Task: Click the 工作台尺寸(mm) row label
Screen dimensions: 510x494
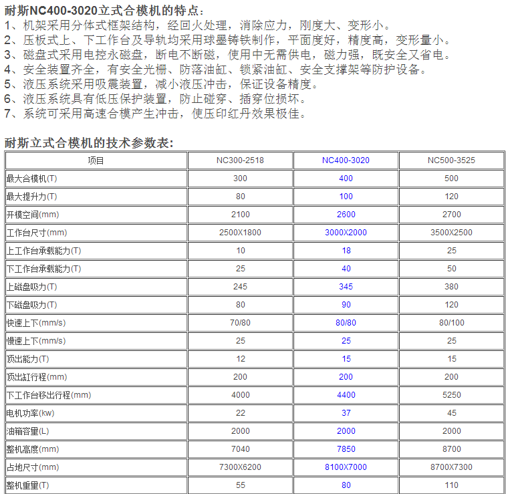Action: pos(37,233)
